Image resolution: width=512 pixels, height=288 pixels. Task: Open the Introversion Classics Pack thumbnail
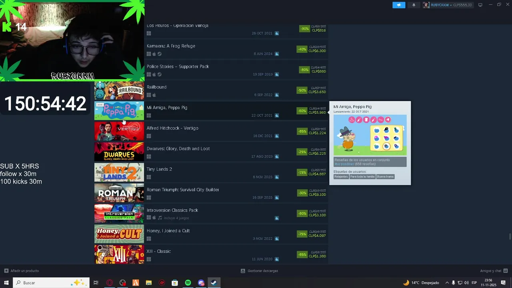(119, 214)
